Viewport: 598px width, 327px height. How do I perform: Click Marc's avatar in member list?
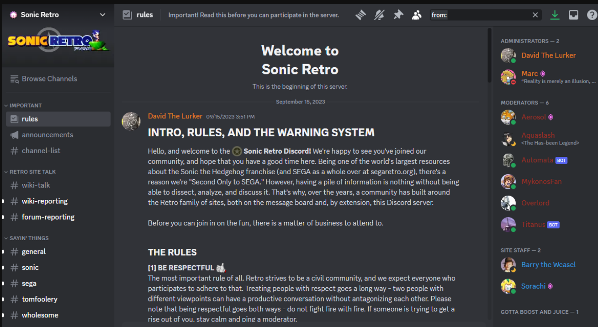[x=508, y=77]
